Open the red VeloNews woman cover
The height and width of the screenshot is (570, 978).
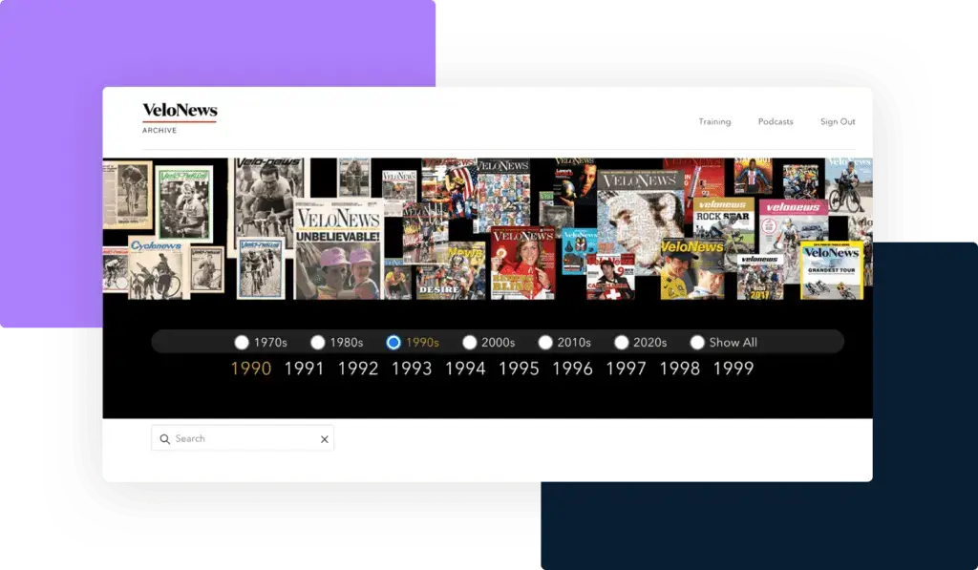point(522,264)
